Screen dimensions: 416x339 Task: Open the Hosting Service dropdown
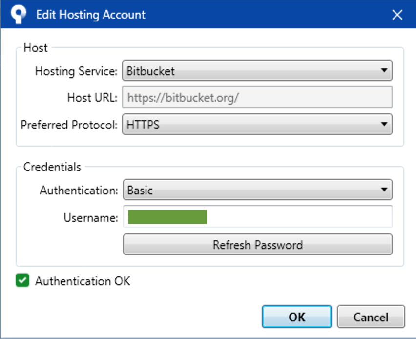tap(257, 71)
